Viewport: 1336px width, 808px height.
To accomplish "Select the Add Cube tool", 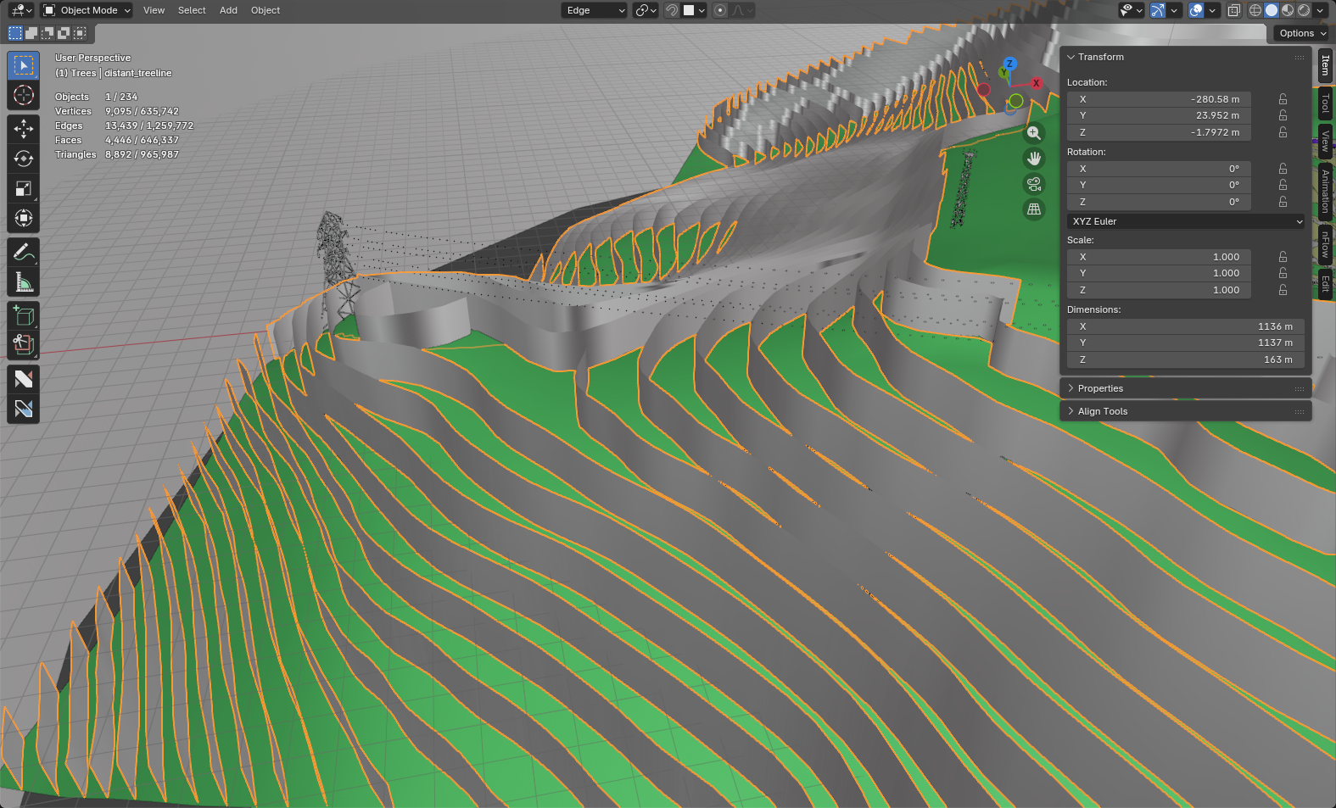I will [x=24, y=316].
